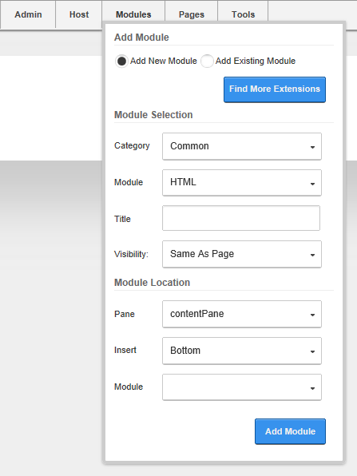Click the Find More Extensions button
Screen dimensions: 357x476
click(275, 89)
